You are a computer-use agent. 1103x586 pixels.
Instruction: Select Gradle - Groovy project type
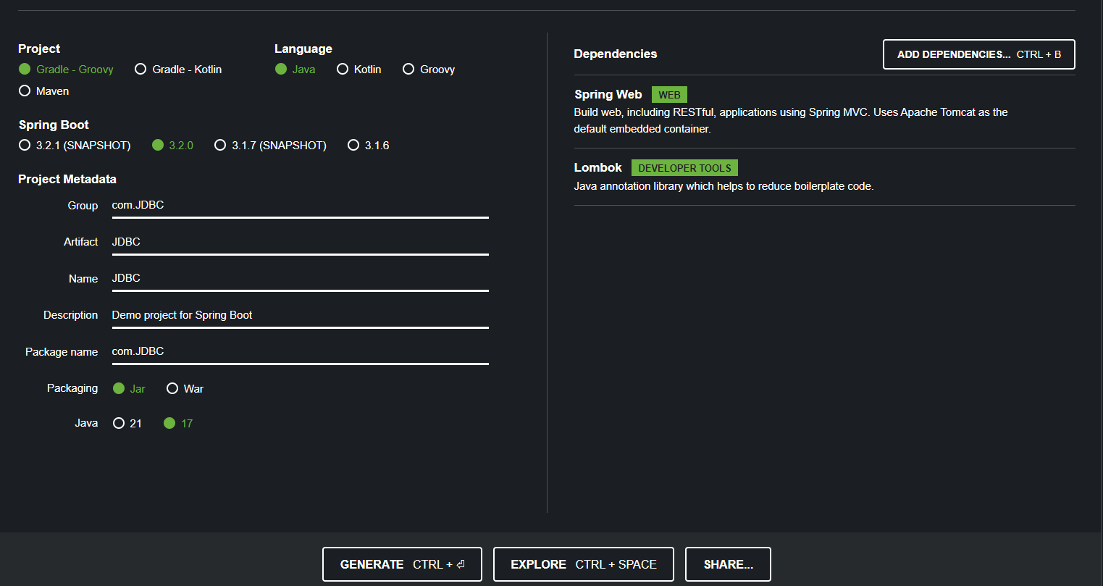pyautogui.click(x=66, y=70)
